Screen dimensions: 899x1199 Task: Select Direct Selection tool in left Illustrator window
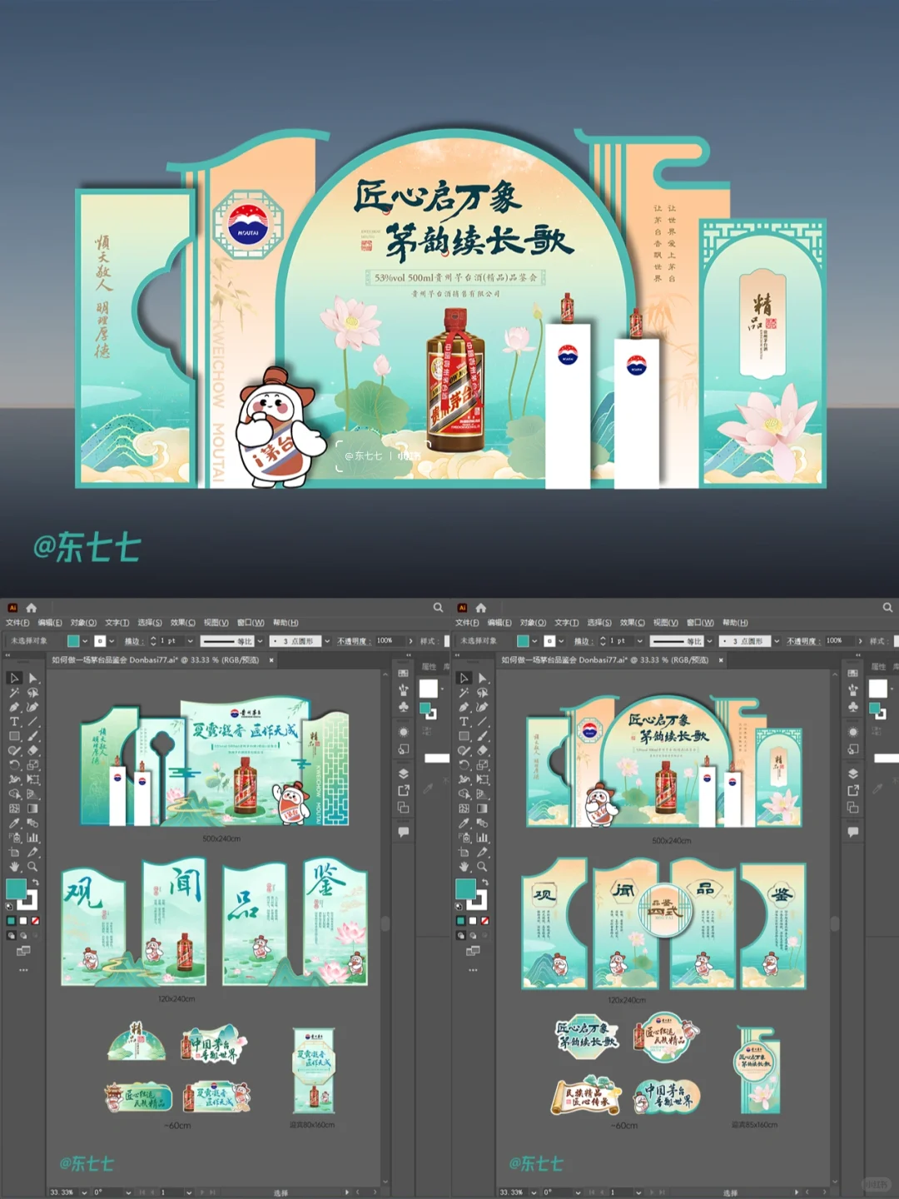click(x=33, y=678)
